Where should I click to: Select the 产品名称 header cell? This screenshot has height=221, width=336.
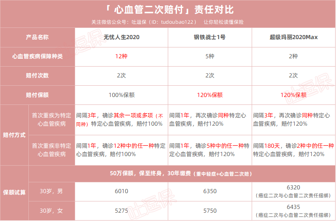tap(38, 37)
